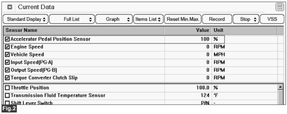Uncheck Torque Converter Clutch Slip checkbox
This screenshot has width=287, height=114.
tap(7, 78)
